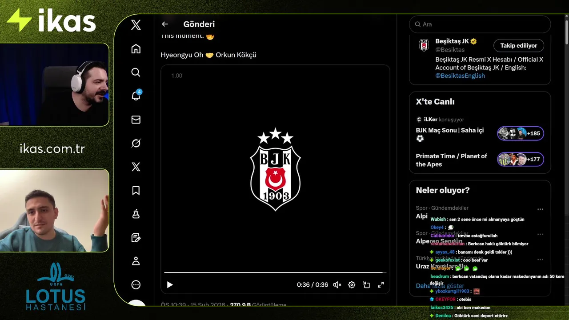Click the bottom webcam streamer feed
569x320 pixels.
pos(54,211)
